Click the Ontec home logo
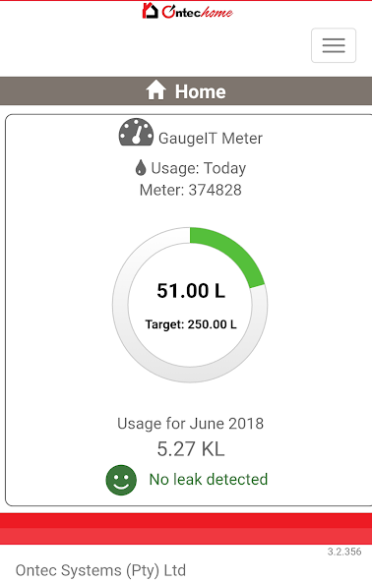Screen dimensions: 372x582 tap(187, 11)
